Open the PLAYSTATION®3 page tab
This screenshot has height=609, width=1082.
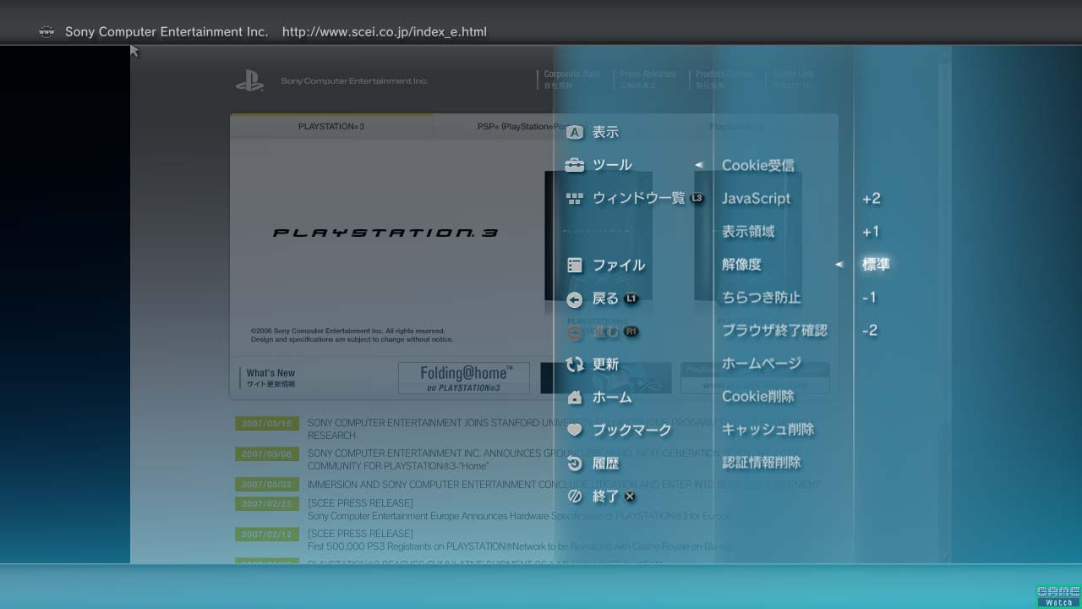[331, 127]
